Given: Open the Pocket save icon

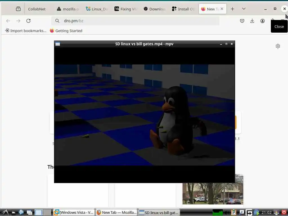Looking at the screenshot, I should tap(242, 21).
